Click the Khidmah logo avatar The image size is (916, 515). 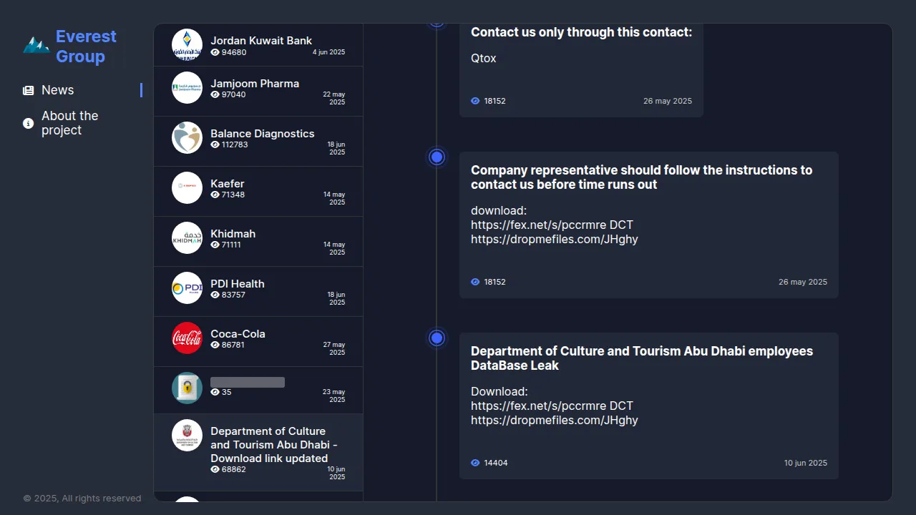click(x=187, y=237)
